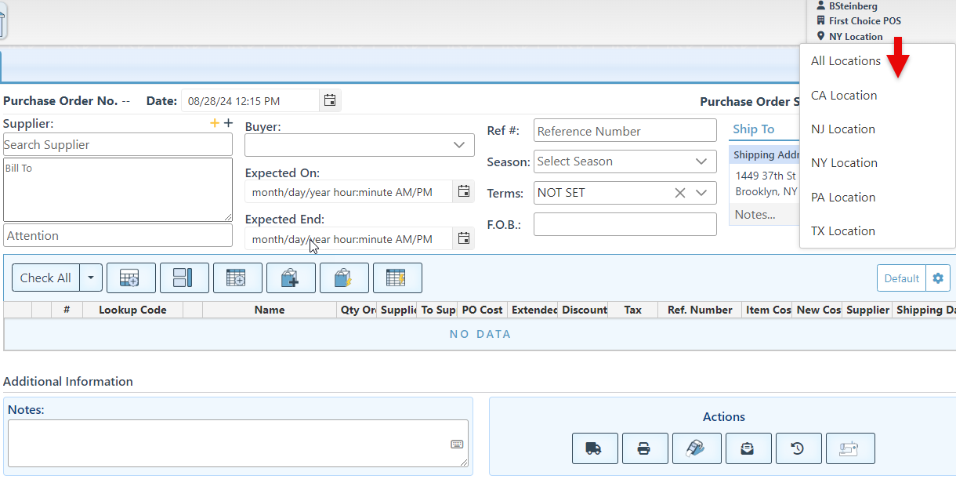Clear the NOT SET terms value
The width and height of the screenshot is (956, 479).
coord(679,193)
